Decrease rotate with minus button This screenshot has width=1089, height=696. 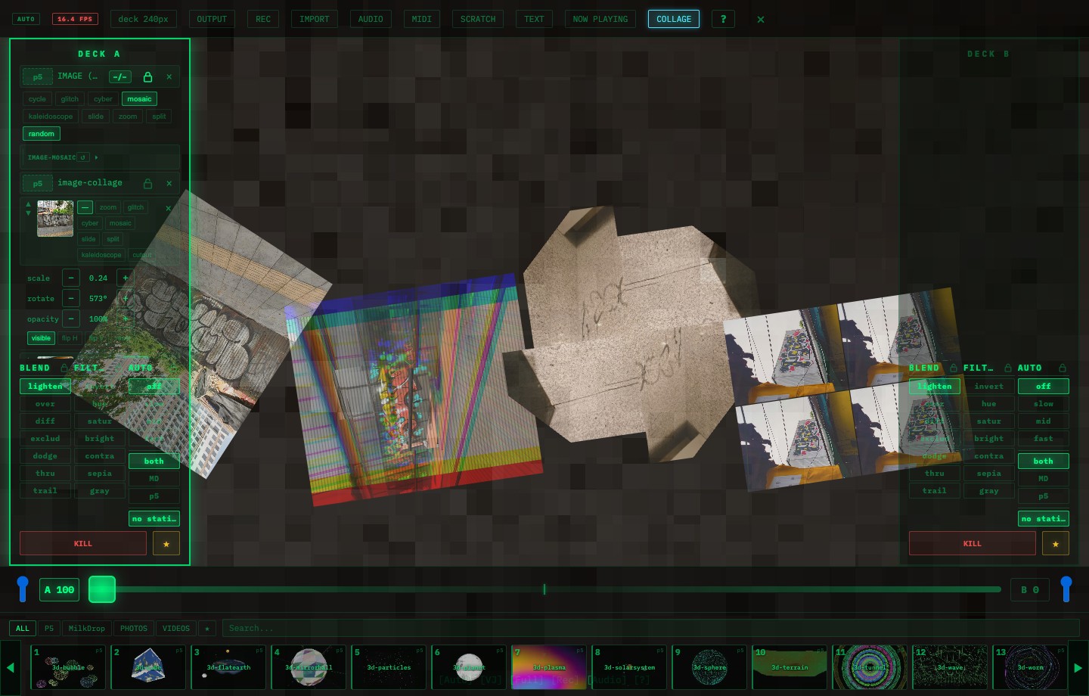pyautogui.click(x=71, y=299)
